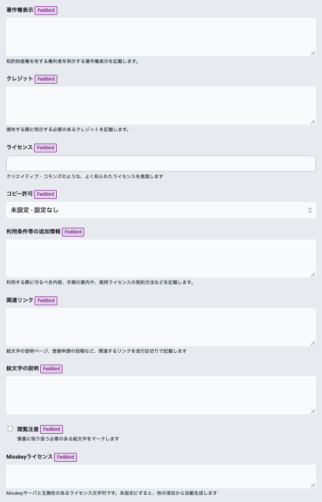
Task: Focus the クレジット text area
Action: click(161, 106)
